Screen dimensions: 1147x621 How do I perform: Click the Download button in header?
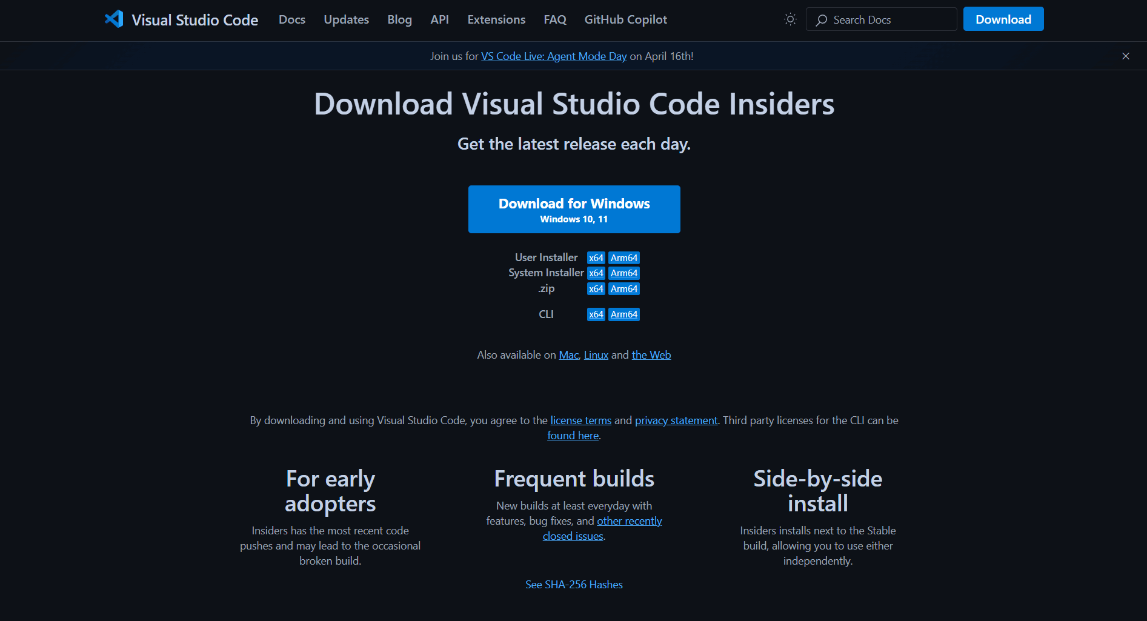(x=1003, y=19)
